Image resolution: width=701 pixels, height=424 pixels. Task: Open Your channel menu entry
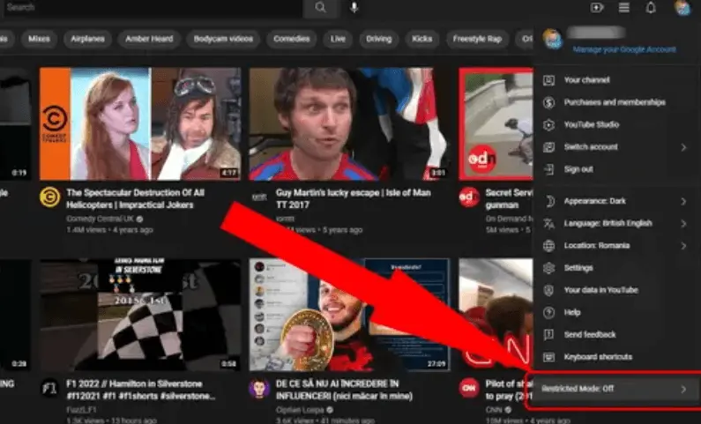[617, 80]
